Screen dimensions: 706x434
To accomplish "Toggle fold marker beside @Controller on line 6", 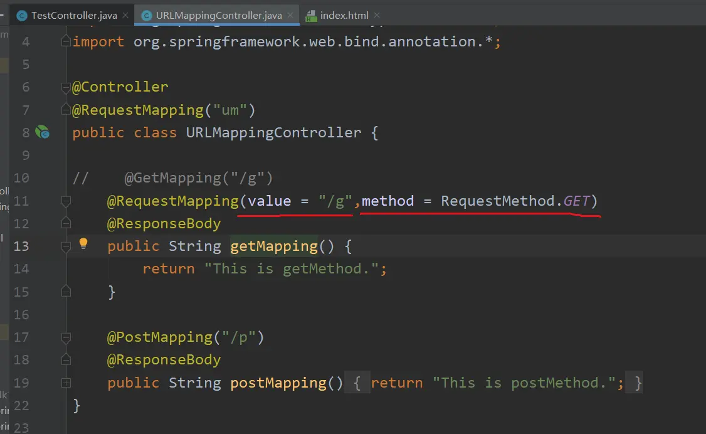I will coord(66,87).
